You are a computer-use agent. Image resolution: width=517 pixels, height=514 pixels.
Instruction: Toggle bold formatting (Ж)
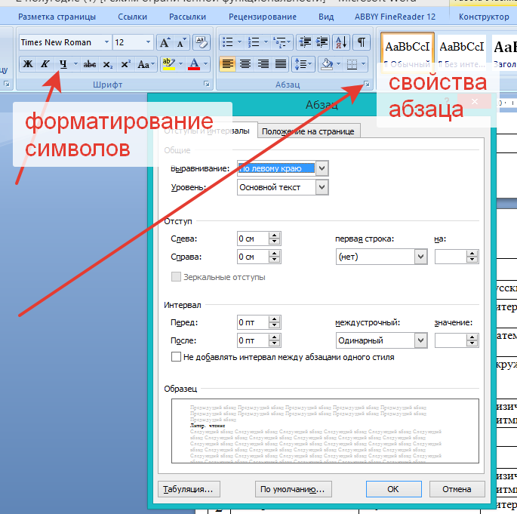pos(28,64)
